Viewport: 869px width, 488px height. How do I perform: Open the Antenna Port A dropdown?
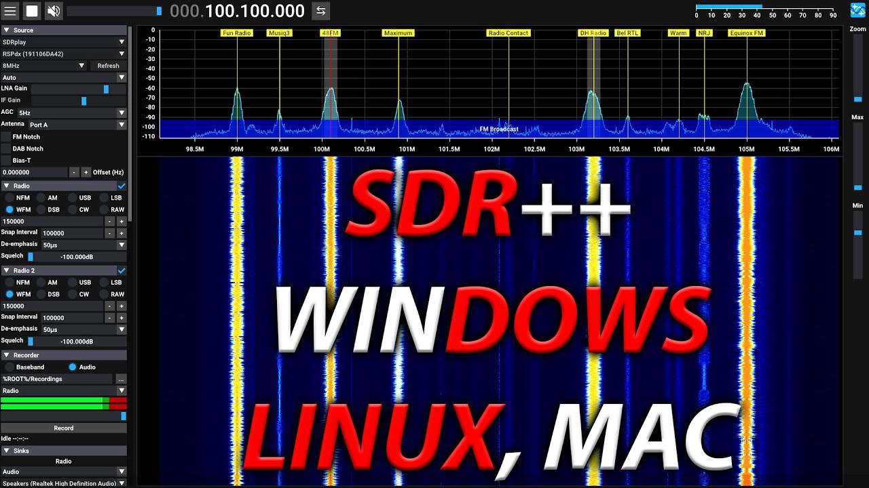pos(77,125)
